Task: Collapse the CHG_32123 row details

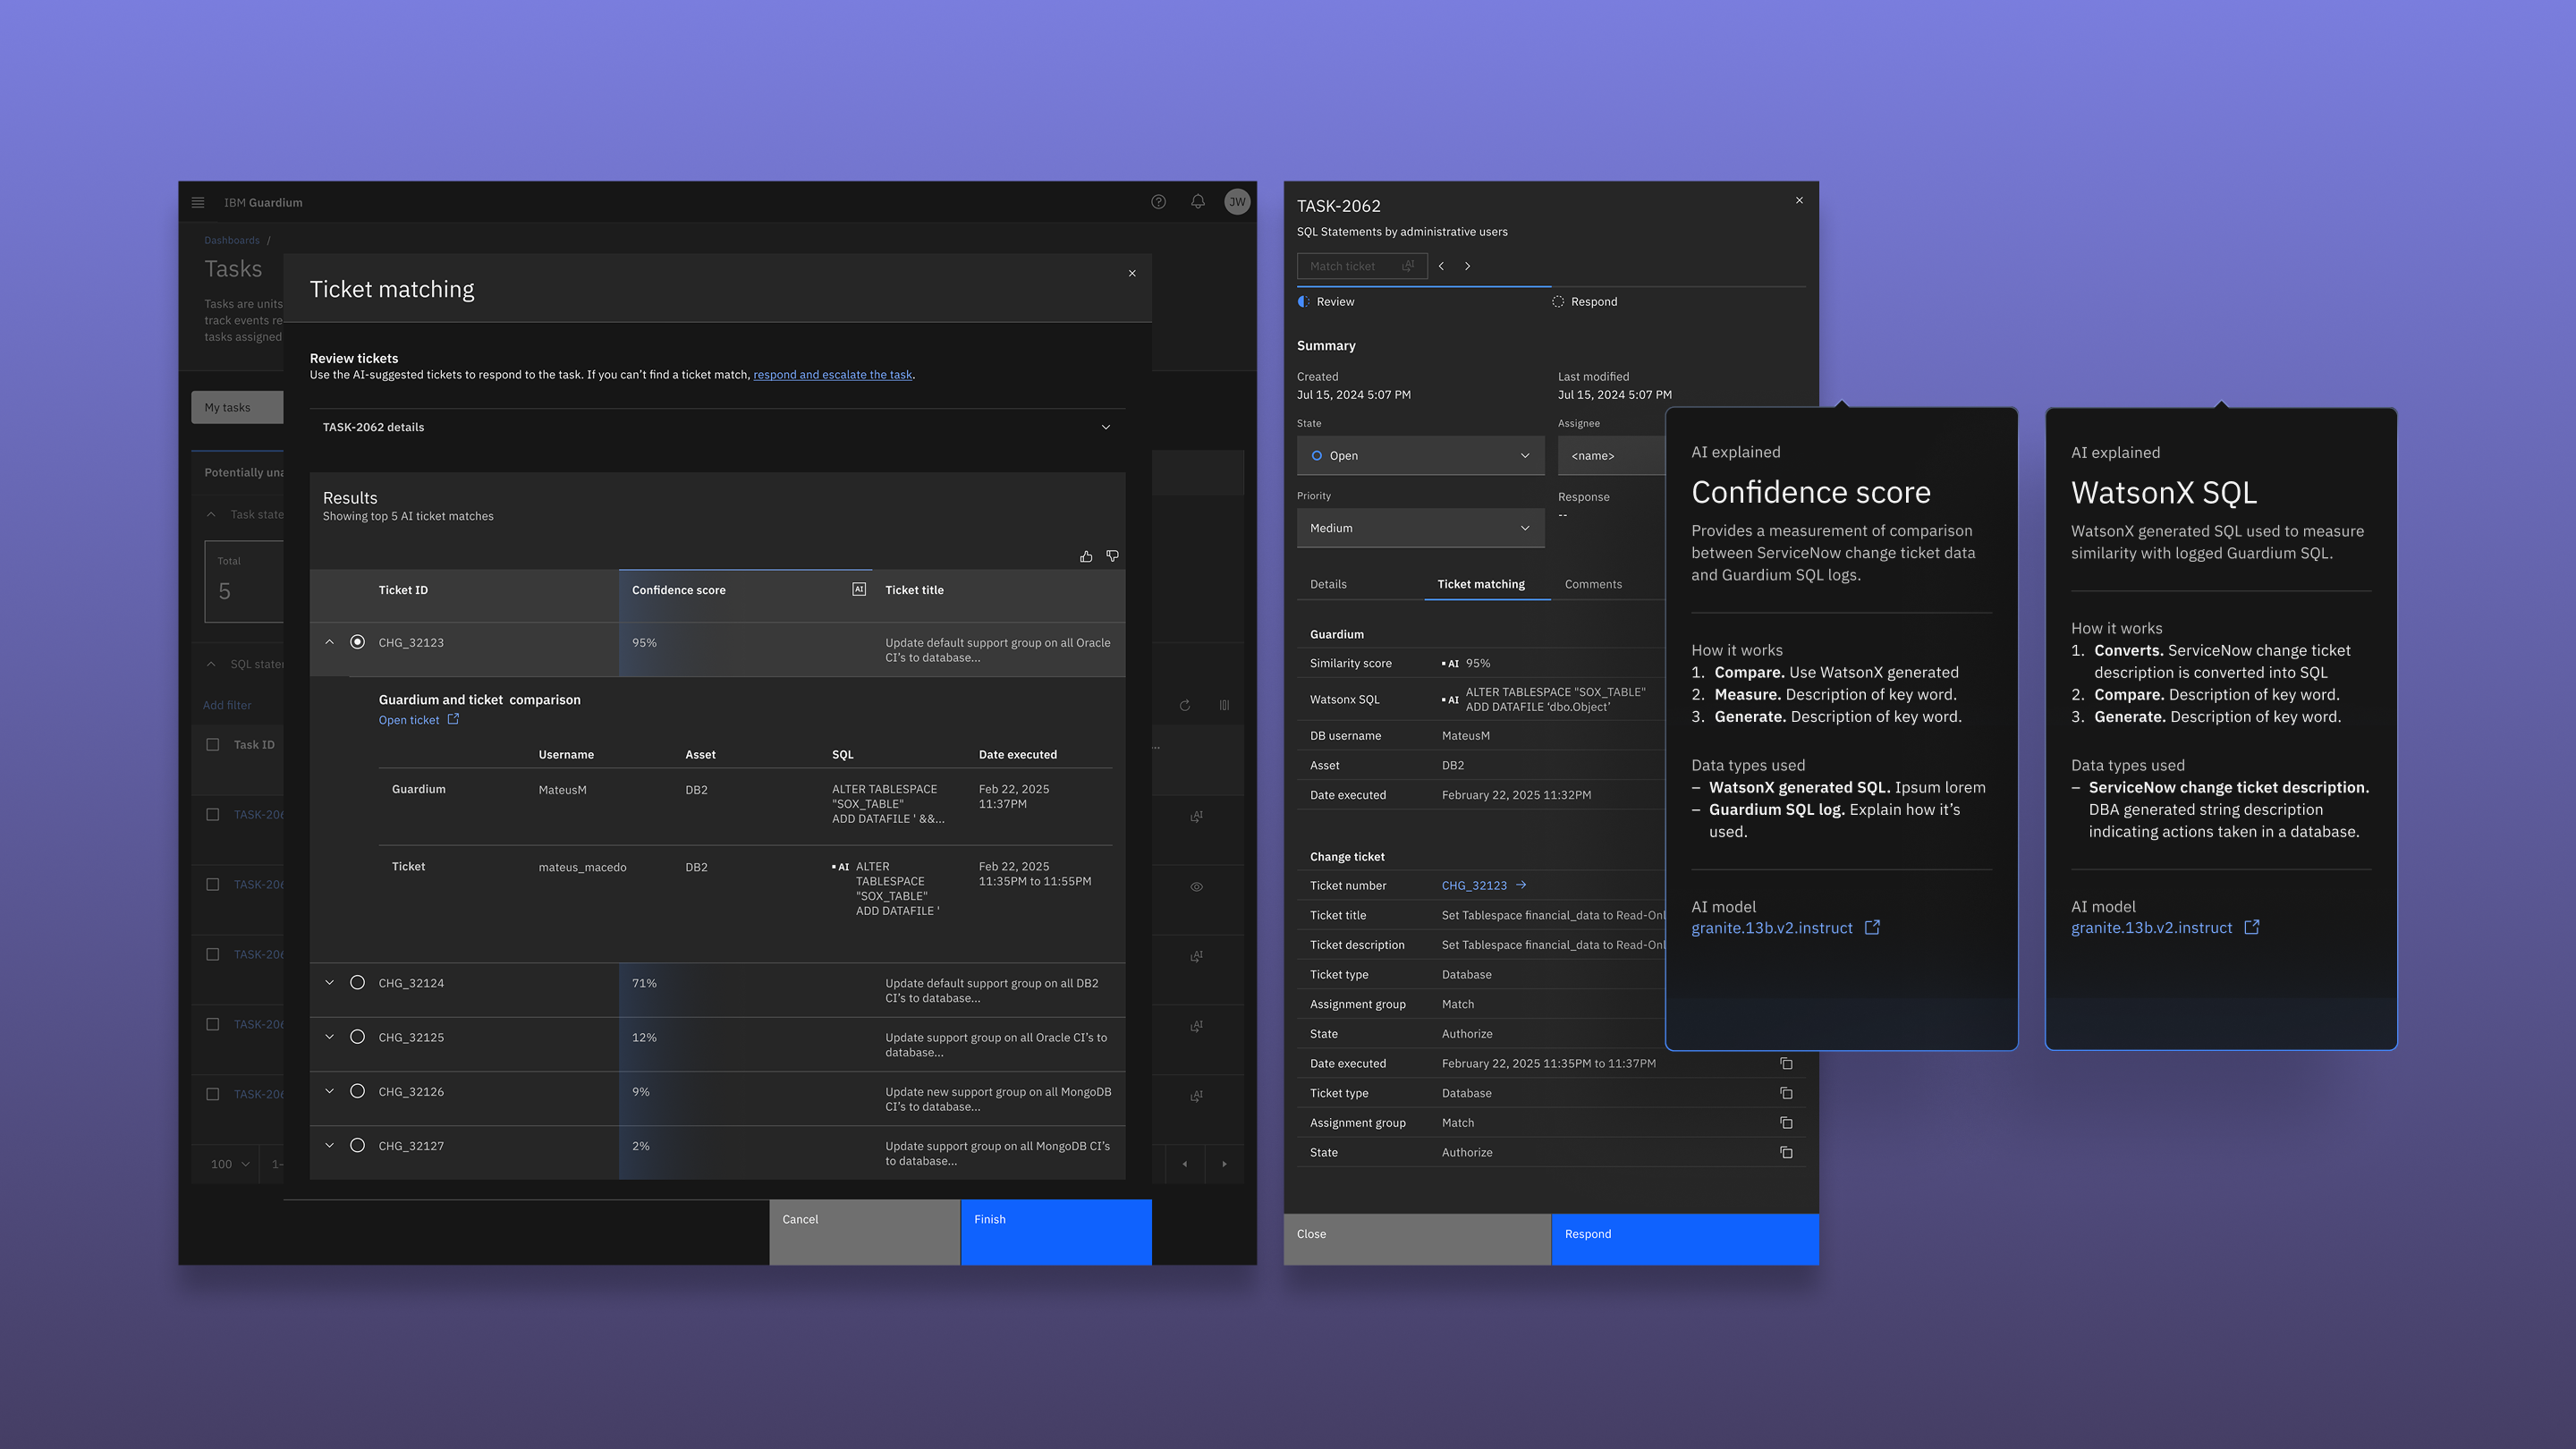Action: pyautogui.click(x=329, y=642)
